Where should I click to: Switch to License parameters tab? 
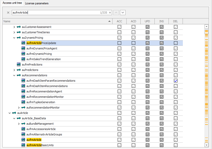[37, 3]
